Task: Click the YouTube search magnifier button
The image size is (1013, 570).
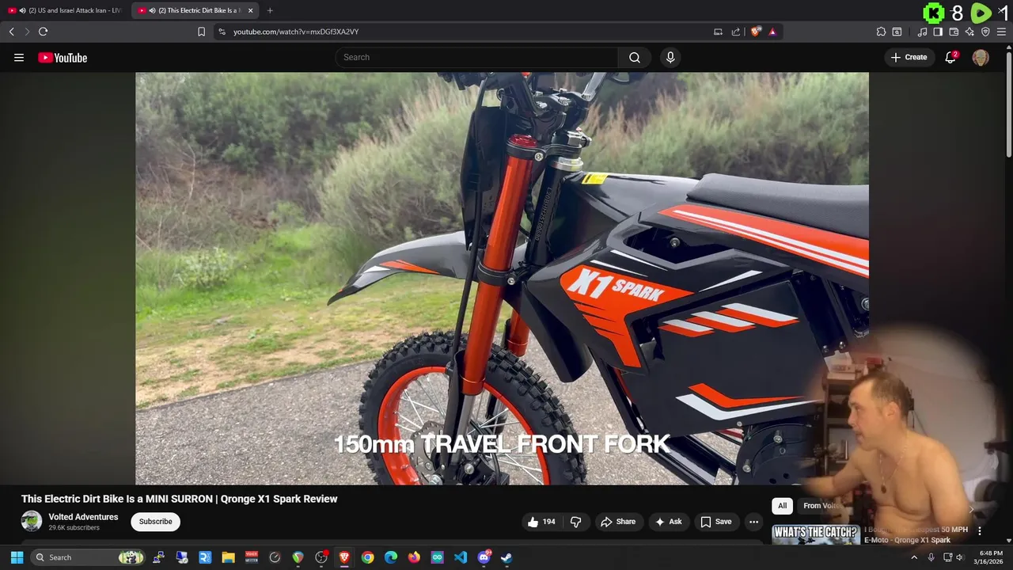Action: click(x=635, y=57)
